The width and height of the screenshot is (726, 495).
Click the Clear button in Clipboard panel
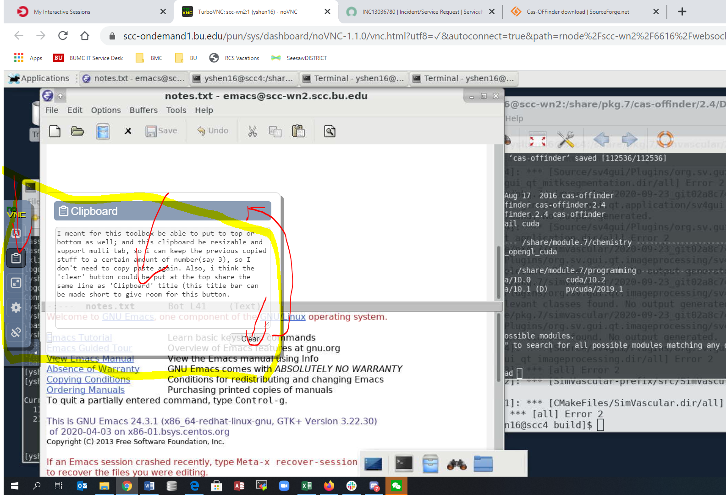click(250, 339)
